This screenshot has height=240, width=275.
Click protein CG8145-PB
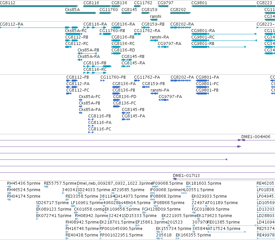pos(133,110)
